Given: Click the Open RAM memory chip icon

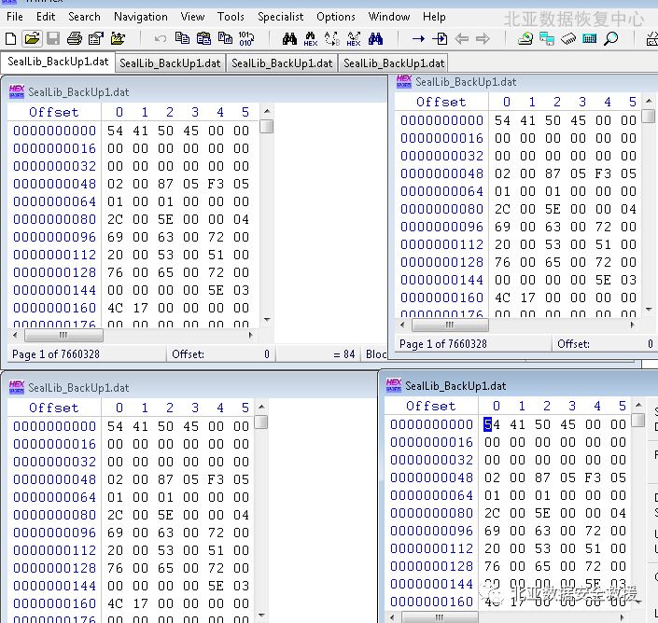Looking at the screenshot, I should point(568,39).
